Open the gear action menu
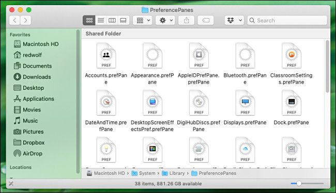 coord(165,20)
